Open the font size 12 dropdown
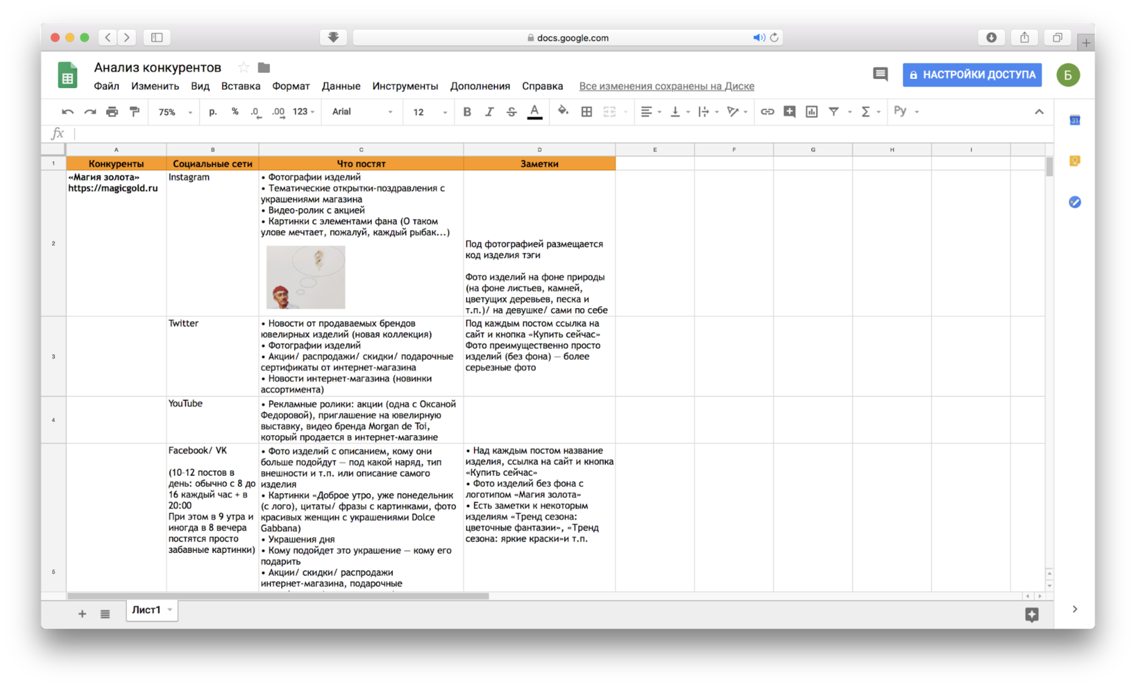 430,112
